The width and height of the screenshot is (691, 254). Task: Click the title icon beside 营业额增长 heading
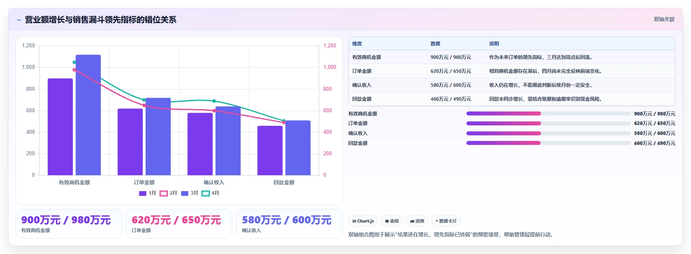(19, 20)
